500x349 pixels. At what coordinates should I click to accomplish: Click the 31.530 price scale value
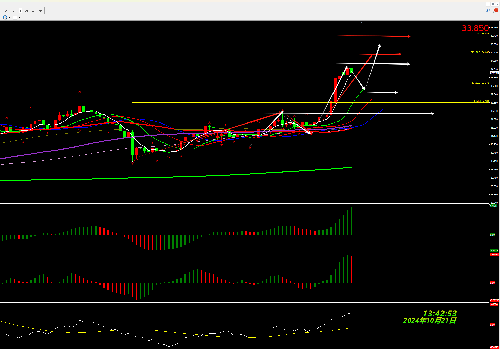point(494,128)
